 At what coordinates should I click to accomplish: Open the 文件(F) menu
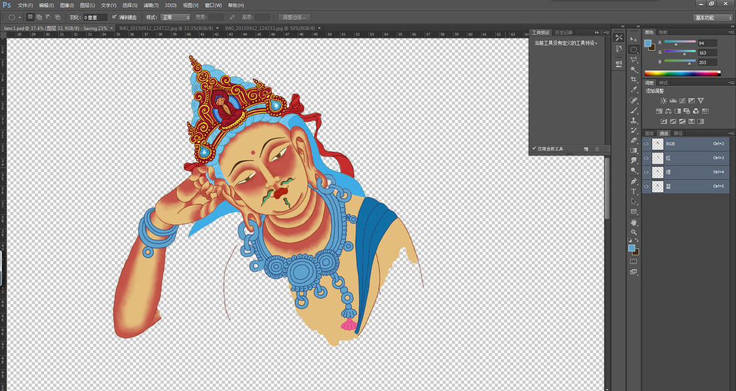(25, 5)
